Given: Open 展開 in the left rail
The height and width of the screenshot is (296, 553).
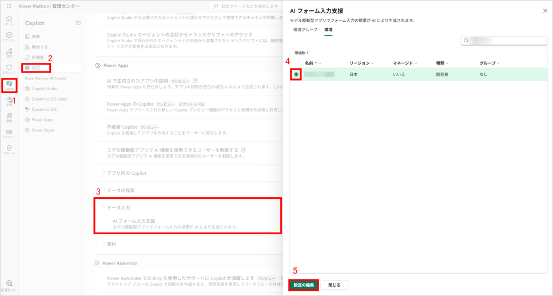Looking at the screenshot, I should point(10,117).
